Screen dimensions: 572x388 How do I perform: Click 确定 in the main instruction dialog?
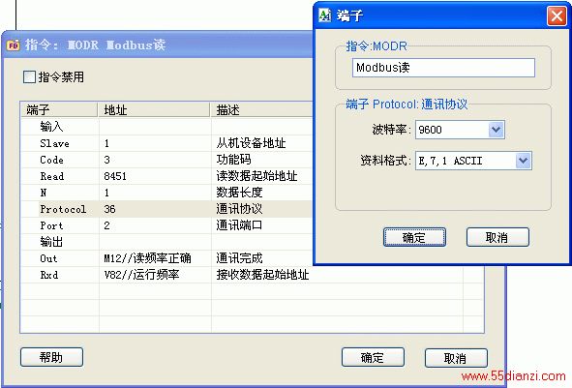373,357
